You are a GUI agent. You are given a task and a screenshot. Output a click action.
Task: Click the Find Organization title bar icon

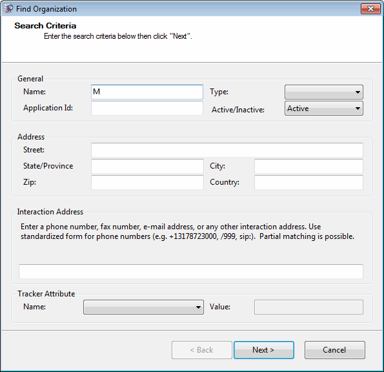[x=8, y=9]
